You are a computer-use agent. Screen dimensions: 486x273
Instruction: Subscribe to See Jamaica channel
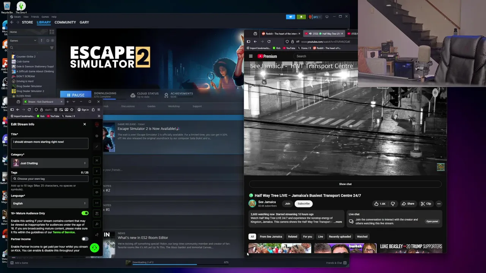pos(303,204)
